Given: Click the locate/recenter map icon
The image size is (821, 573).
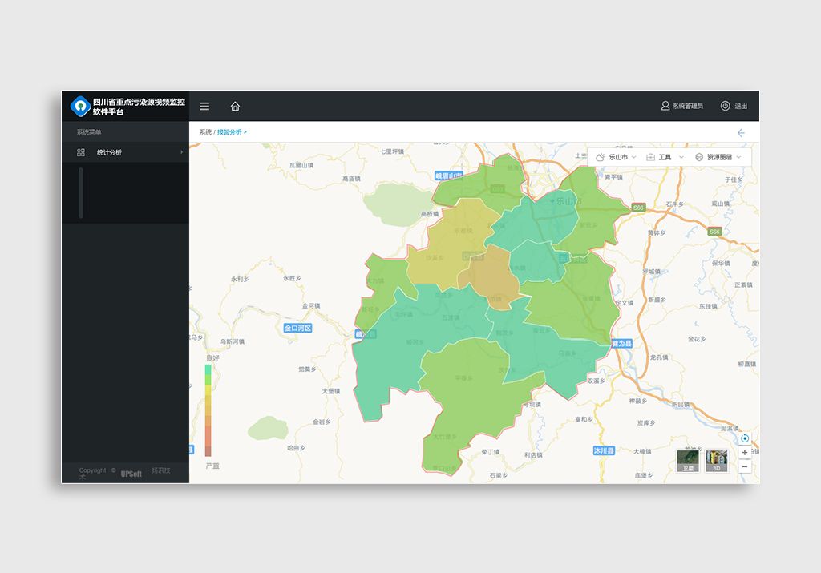Looking at the screenshot, I should (745, 438).
